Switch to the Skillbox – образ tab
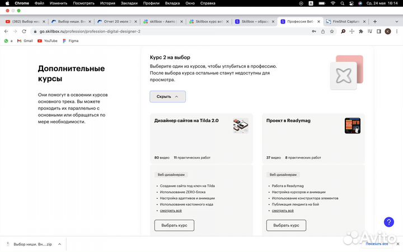Image resolution: width=403 pixels, height=252 pixels. tap(255, 22)
